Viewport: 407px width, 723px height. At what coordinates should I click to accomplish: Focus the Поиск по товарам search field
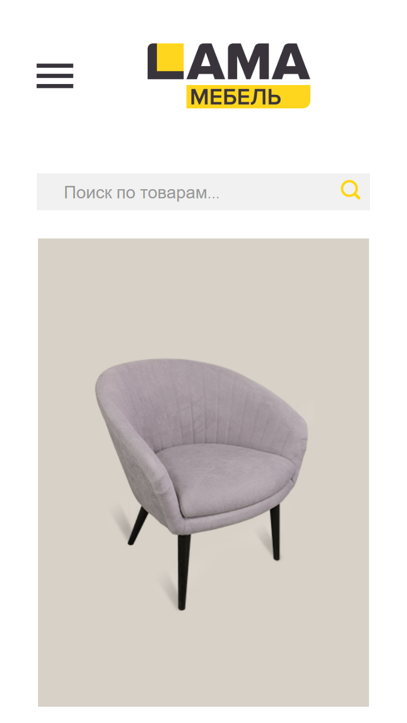point(203,192)
